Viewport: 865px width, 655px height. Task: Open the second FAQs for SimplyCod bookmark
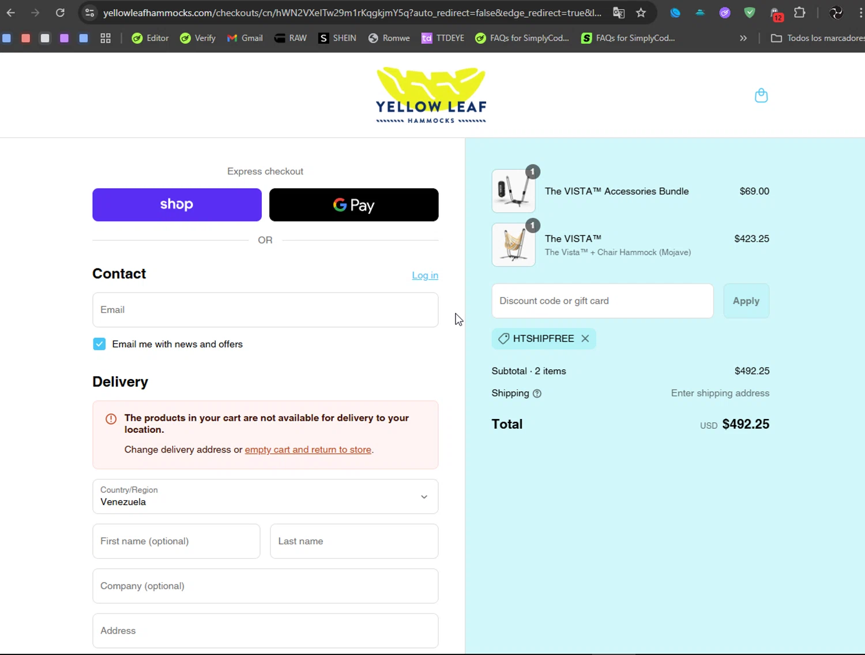tap(628, 38)
